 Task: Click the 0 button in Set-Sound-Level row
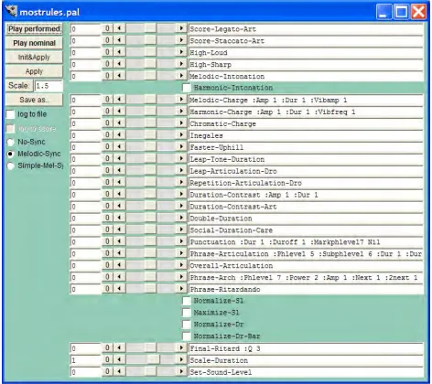107,371
